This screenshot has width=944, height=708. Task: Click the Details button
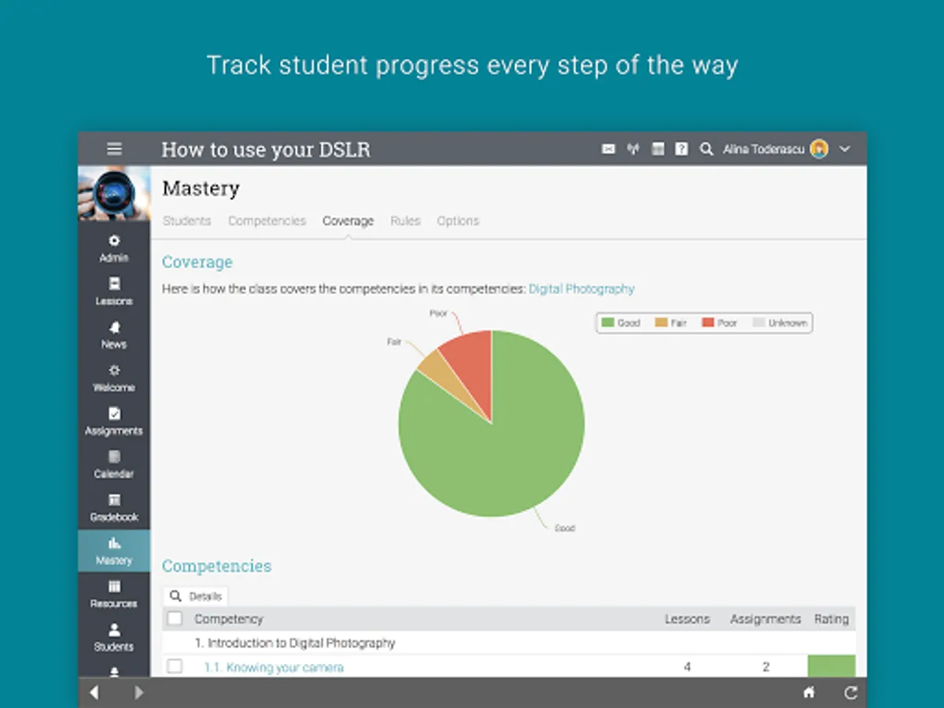[x=196, y=596]
